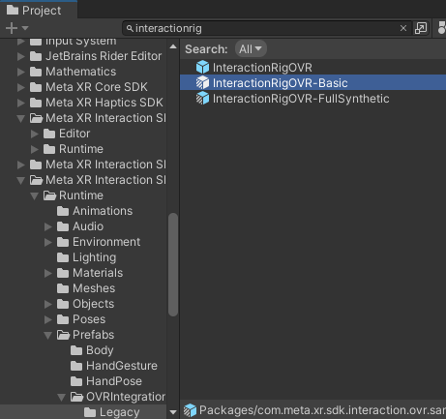Expand the JetBrains Rider Editor folder
The width and height of the screenshot is (446, 419).
(x=21, y=56)
